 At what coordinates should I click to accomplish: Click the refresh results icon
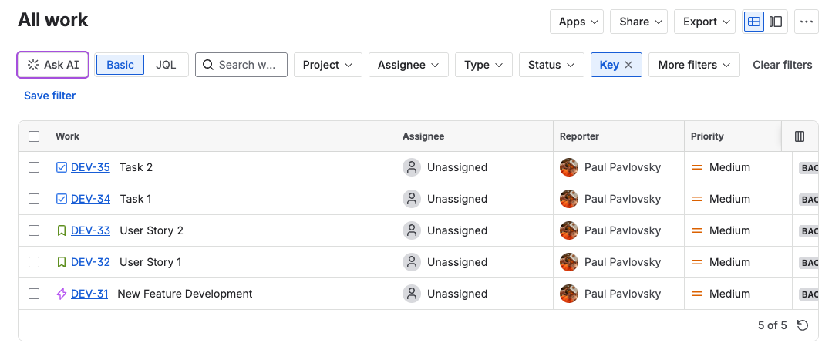(803, 325)
